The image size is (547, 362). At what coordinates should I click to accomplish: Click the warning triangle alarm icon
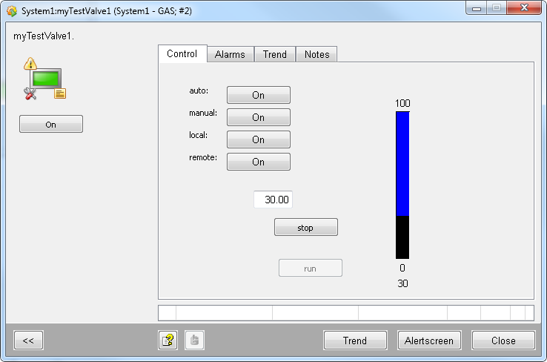(x=30, y=64)
